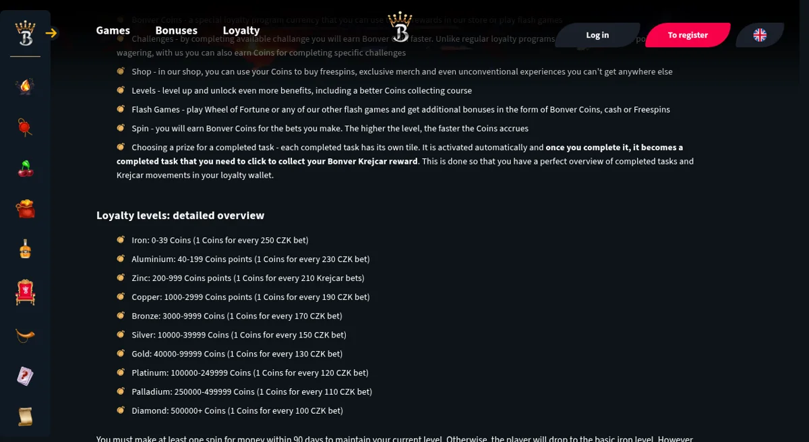This screenshot has width=809, height=442.
Task: Click the Loyalty levels: detailed overview heading
Action: 180,216
